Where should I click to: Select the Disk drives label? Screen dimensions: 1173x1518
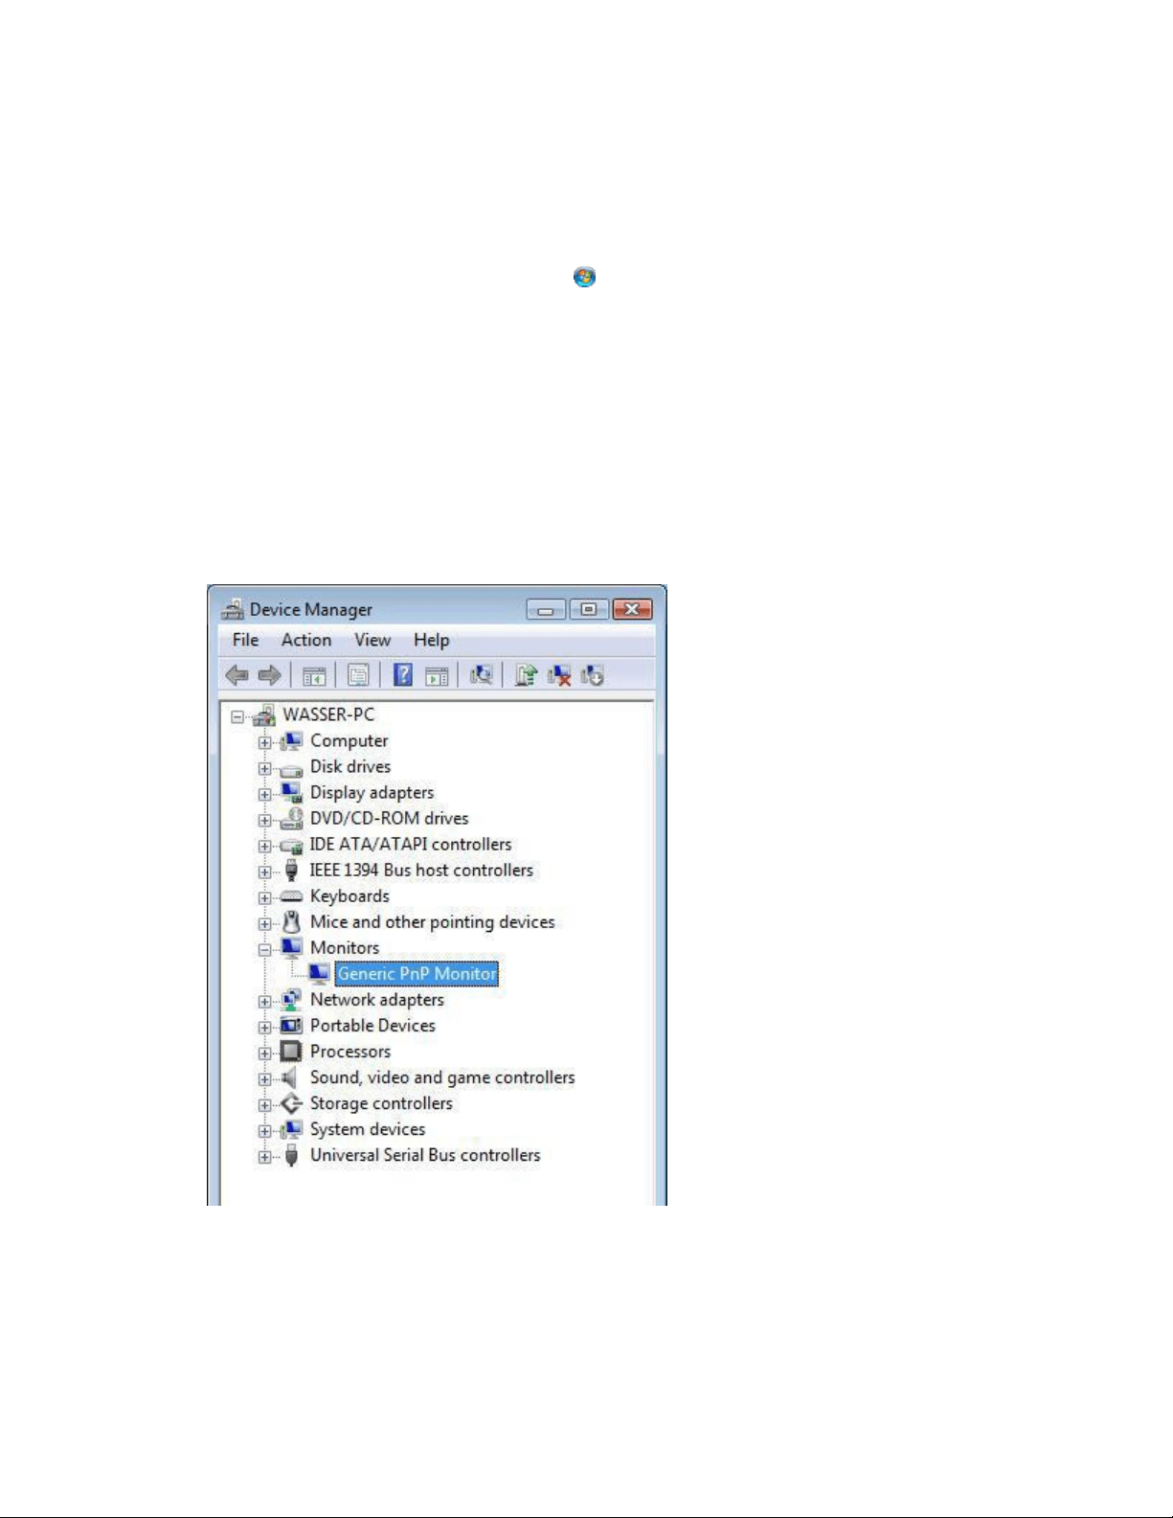(350, 767)
